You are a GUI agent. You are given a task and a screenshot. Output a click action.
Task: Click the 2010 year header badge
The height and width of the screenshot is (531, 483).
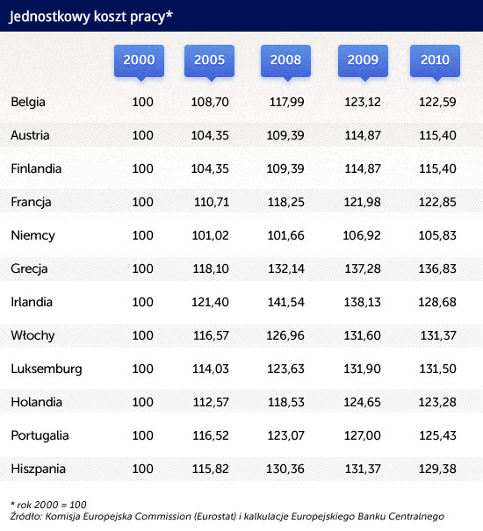pos(435,61)
